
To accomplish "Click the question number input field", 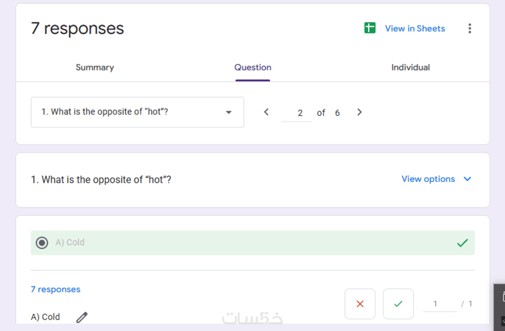I will tap(297, 113).
